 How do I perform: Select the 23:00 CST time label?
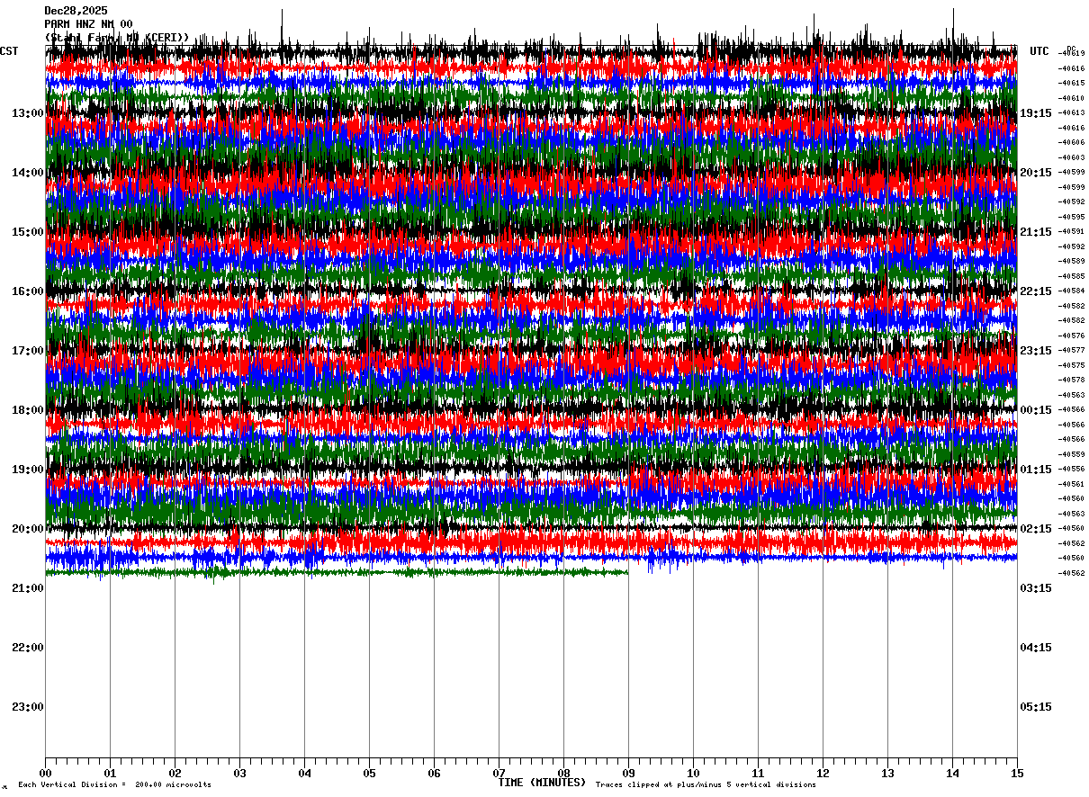[28, 707]
